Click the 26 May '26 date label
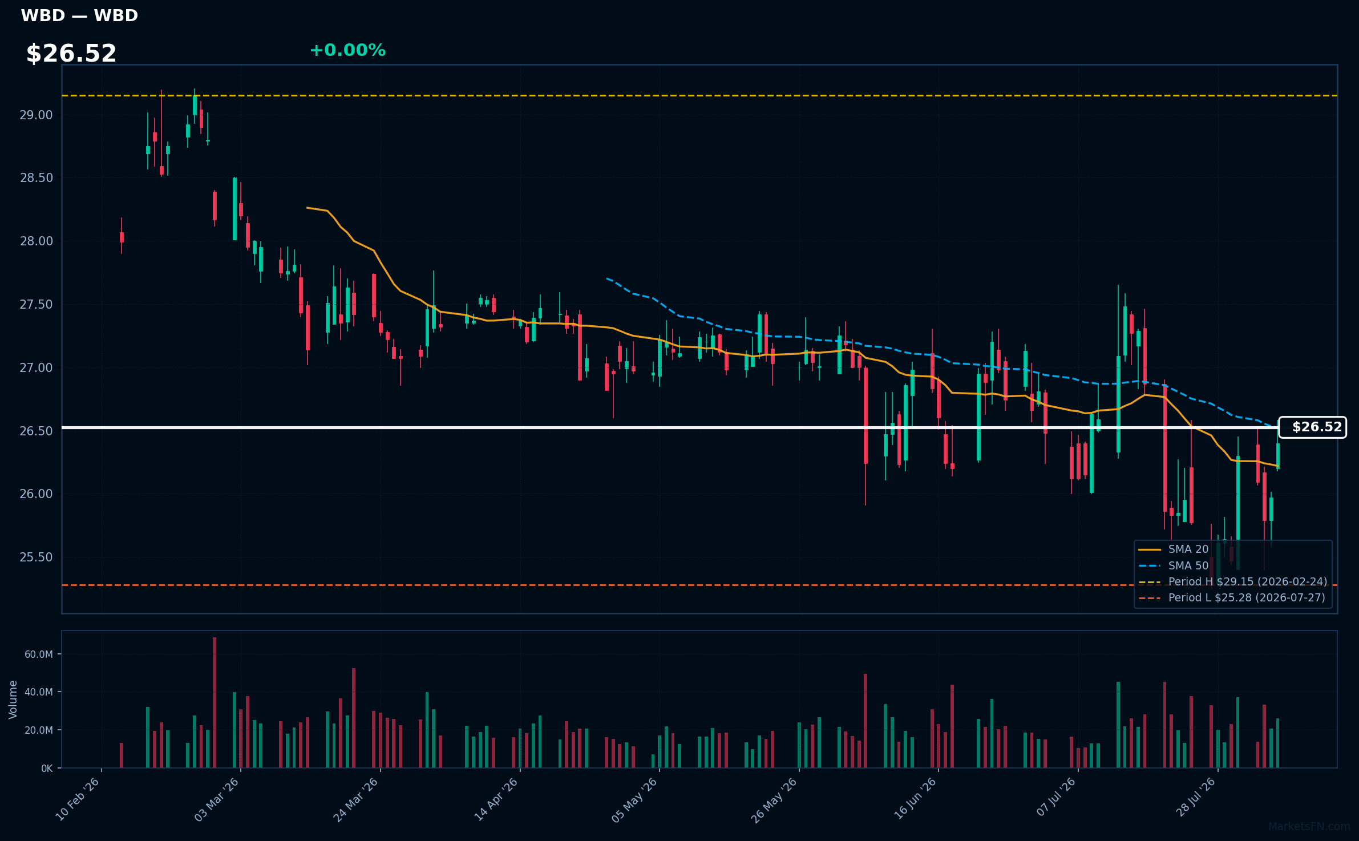This screenshot has height=841, width=1359. click(774, 799)
